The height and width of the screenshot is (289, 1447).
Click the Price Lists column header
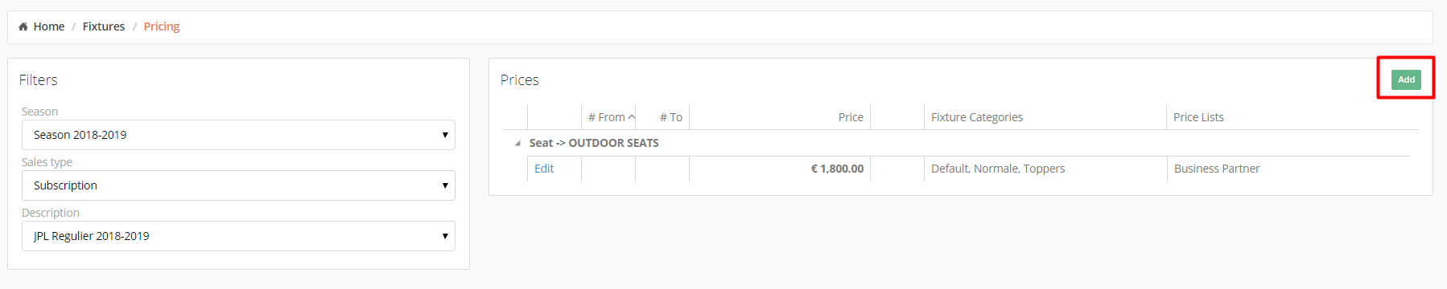(x=1198, y=117)
